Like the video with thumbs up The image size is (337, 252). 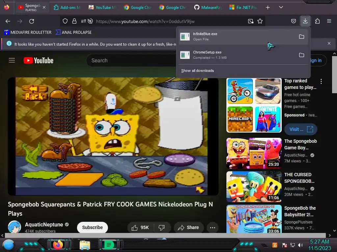click(x=140, y=227)
